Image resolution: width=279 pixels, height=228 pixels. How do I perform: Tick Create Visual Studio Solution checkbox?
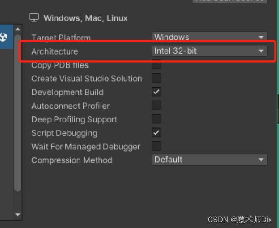click(x=156, y=79)
